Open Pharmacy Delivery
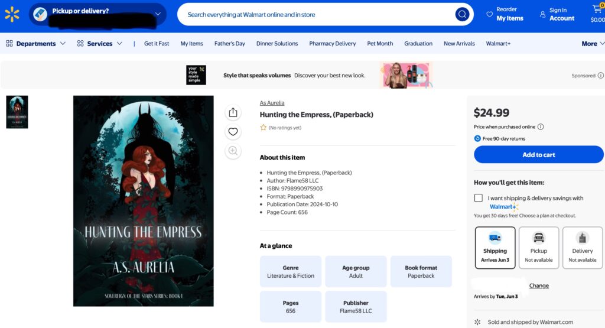 332,44
